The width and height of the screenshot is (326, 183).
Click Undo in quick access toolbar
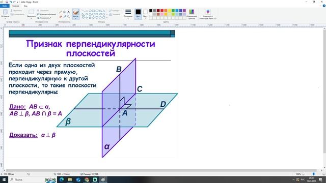(11, 2)
